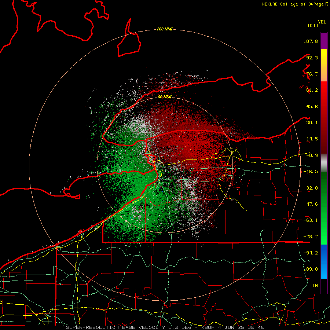Screen dimensions: 330x330
Task: Click the [KT] units label
Action: (313, 25)
